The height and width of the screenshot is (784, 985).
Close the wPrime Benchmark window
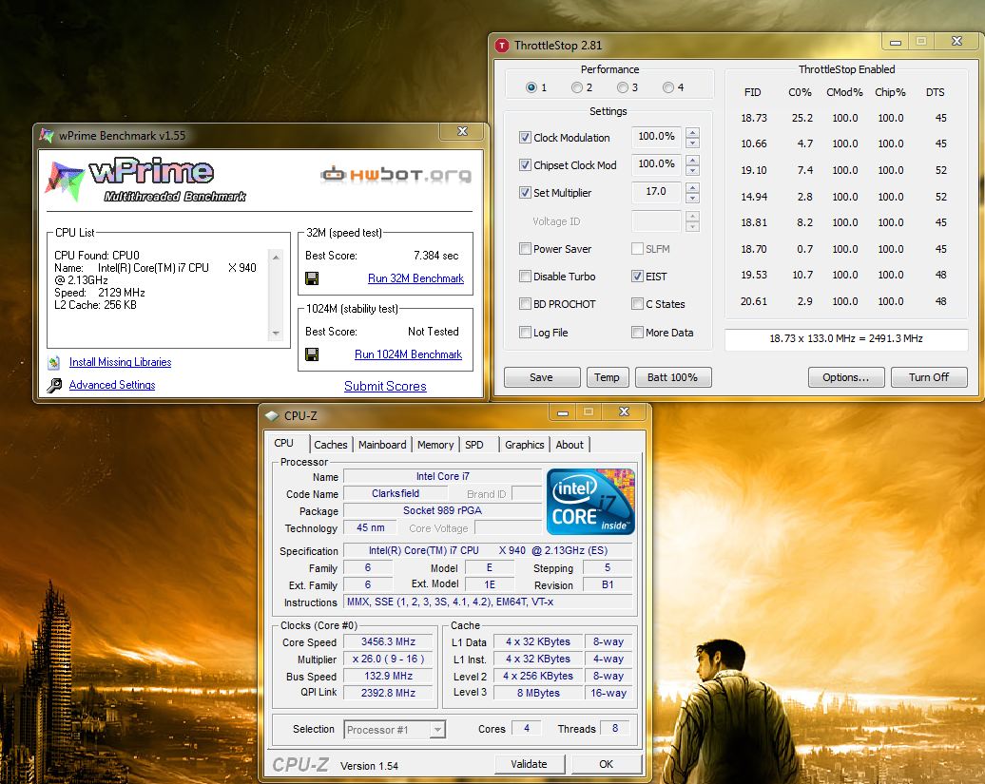click(x=462, y=131)
